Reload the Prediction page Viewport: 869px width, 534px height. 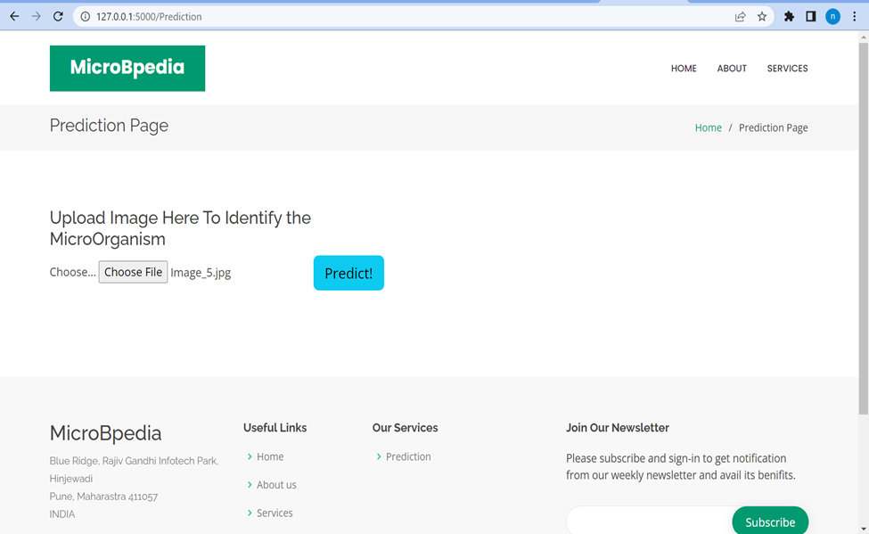58,15
